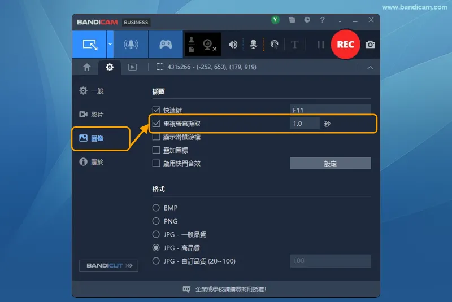Click the text overlay T icon
The image size is (452, 302).
(x=294, y=45)
